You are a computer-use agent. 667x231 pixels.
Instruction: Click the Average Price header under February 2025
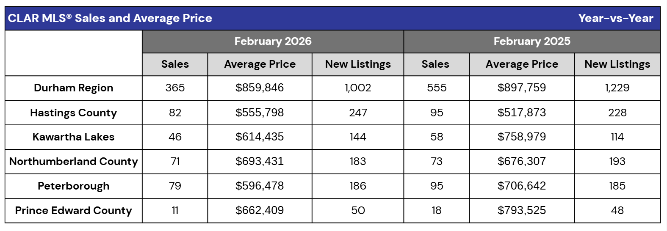coord(522,64)
